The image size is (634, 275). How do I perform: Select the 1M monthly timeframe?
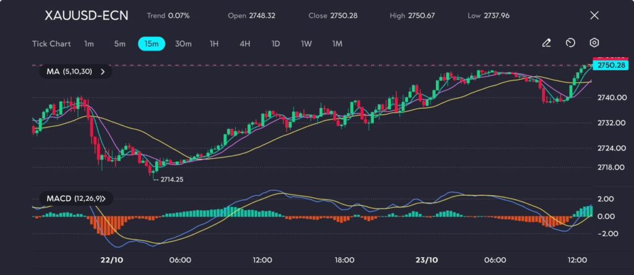[x=337, y=44]
